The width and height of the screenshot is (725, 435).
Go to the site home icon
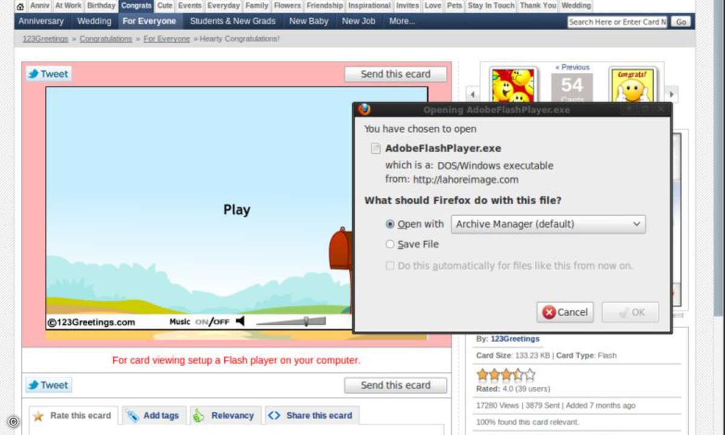point(21,6)
